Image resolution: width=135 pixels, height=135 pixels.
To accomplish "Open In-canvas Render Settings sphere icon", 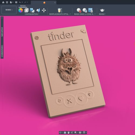I will [x=85, y=10].
